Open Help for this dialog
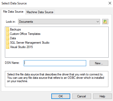 pos(102,96)
